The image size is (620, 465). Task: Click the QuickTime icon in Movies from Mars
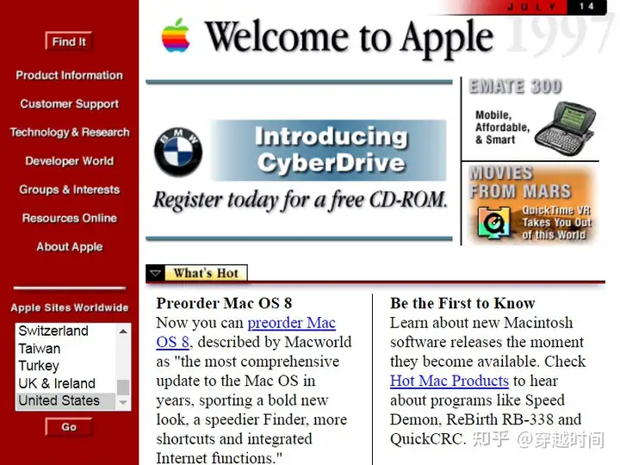pyautogui.click(x=493, y=223)
